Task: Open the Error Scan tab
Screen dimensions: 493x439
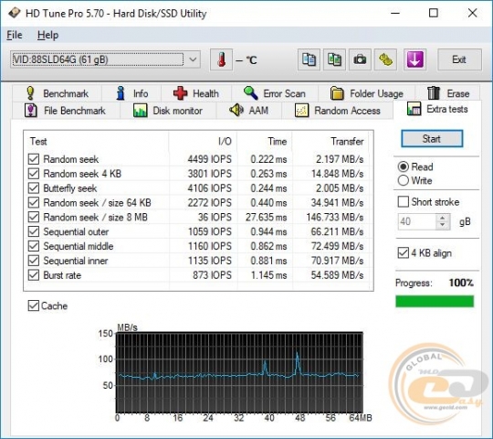Action: tap(275, 93)
